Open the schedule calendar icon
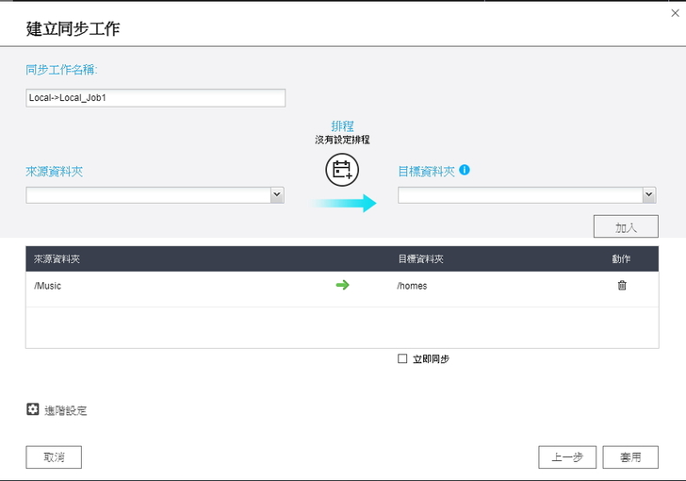Image resolution: width=686 pixels, height=481 pixels. (342, 170)
